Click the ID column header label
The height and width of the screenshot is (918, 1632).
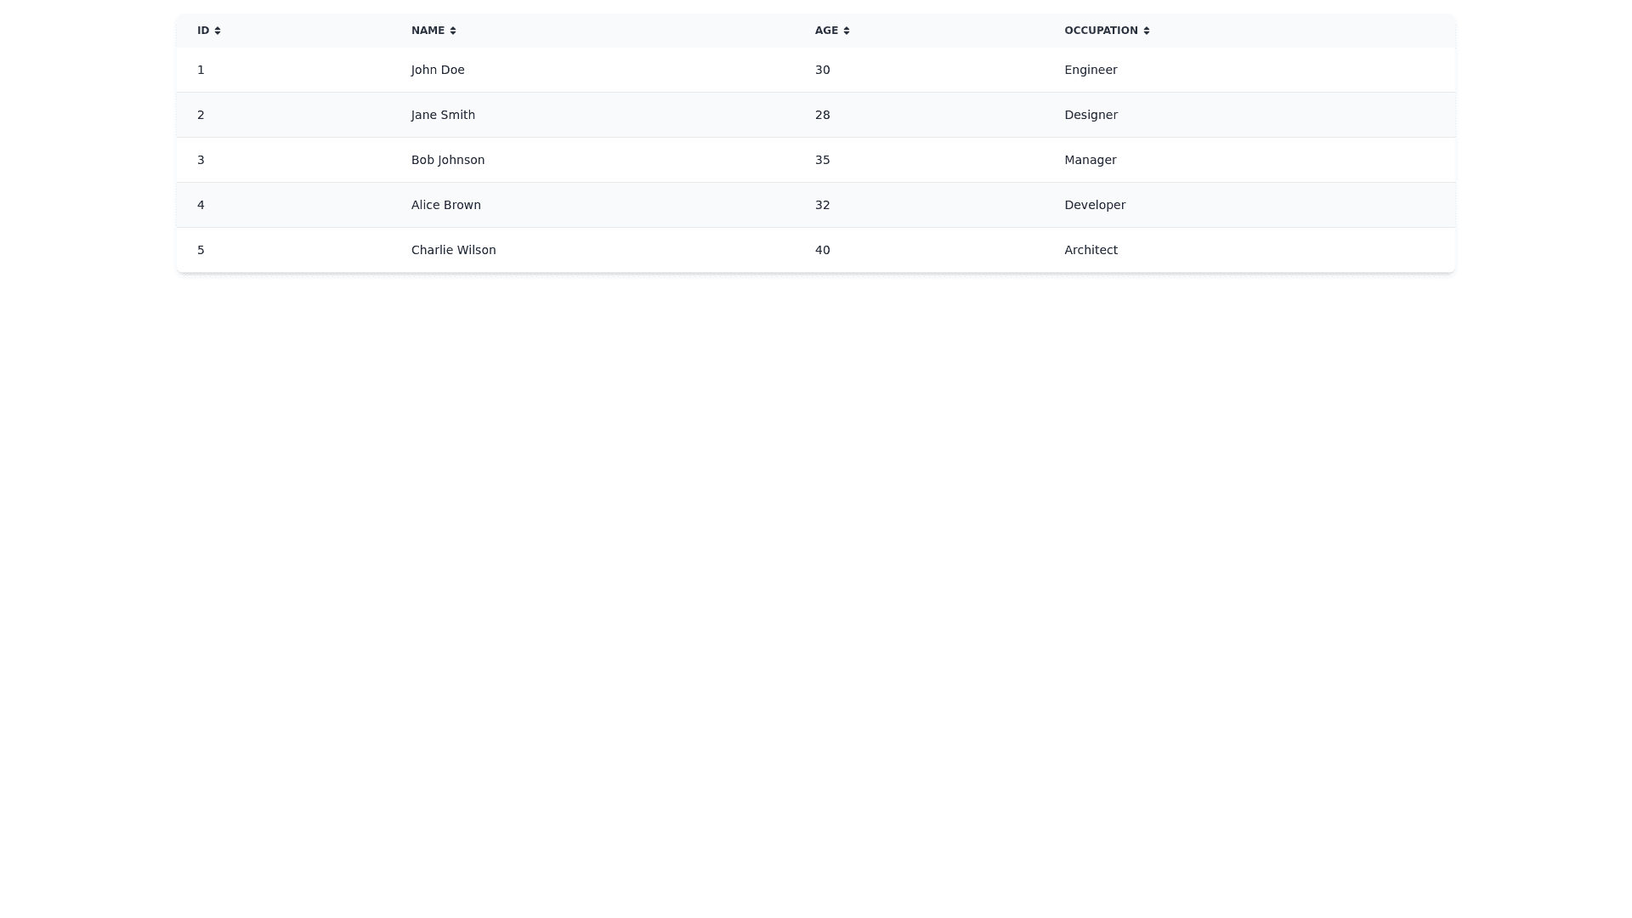[203, 31]
